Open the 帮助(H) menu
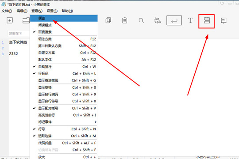This screenshot has height=159, width=239. click(x=67, y=11)
